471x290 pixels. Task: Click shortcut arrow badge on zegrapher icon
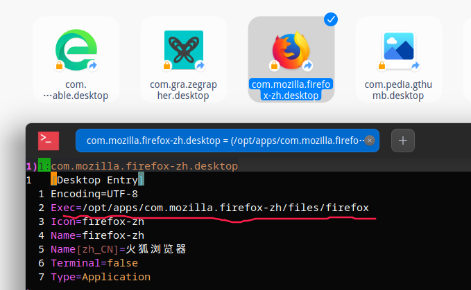200,66
